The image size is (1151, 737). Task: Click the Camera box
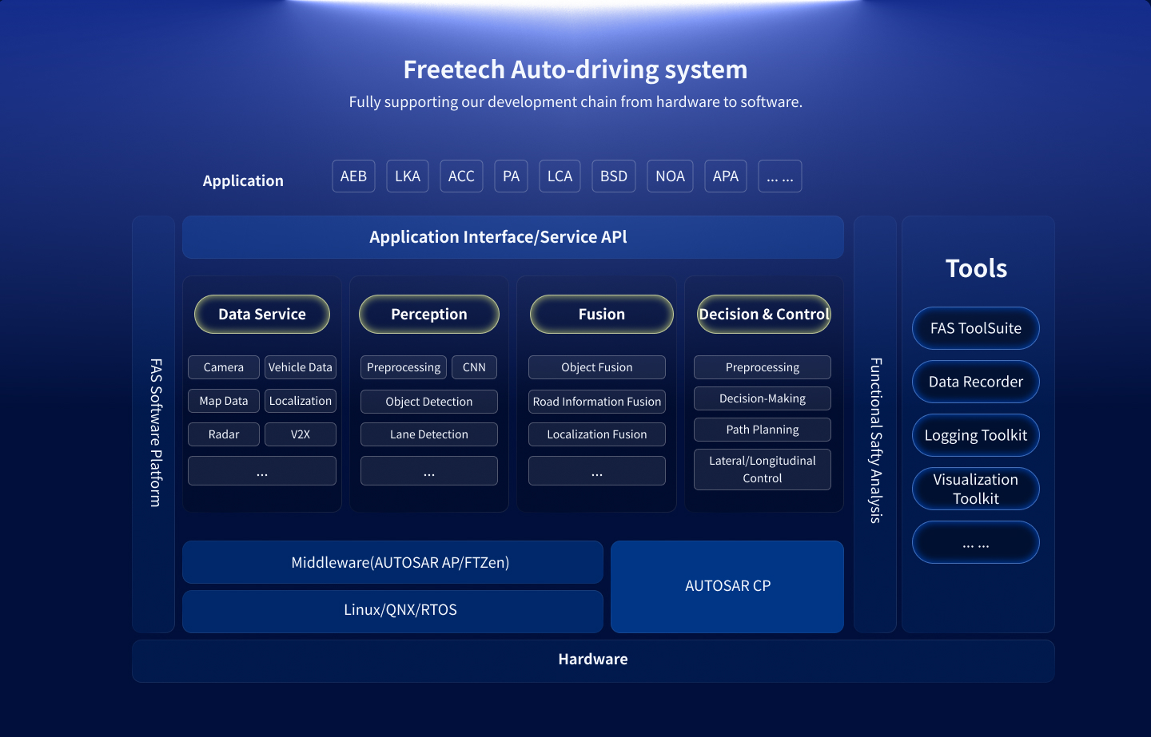pyautogui.click(x=224, y=367)
